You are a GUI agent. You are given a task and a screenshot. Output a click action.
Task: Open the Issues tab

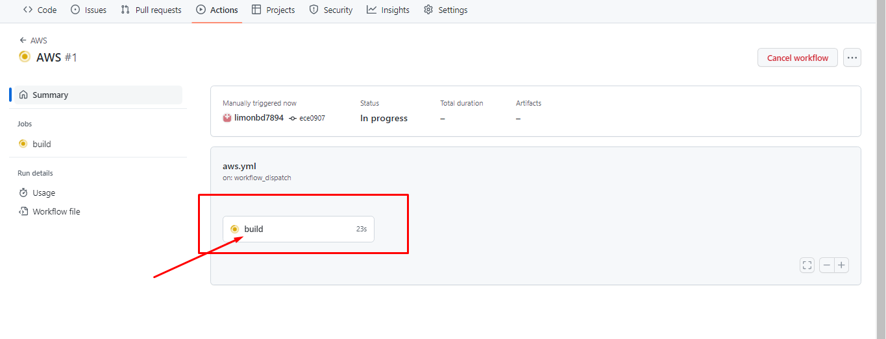coord(88,10)
